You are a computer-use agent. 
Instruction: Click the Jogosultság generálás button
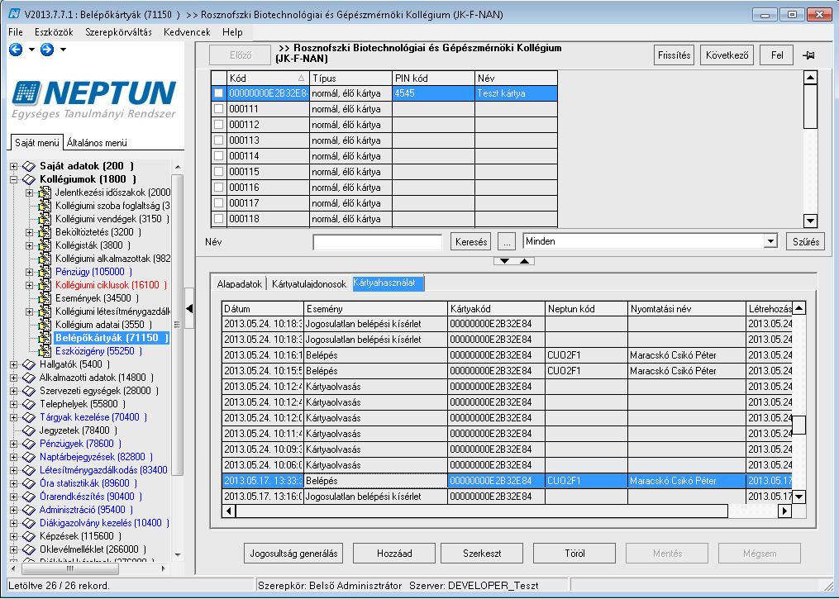point(293,554)
